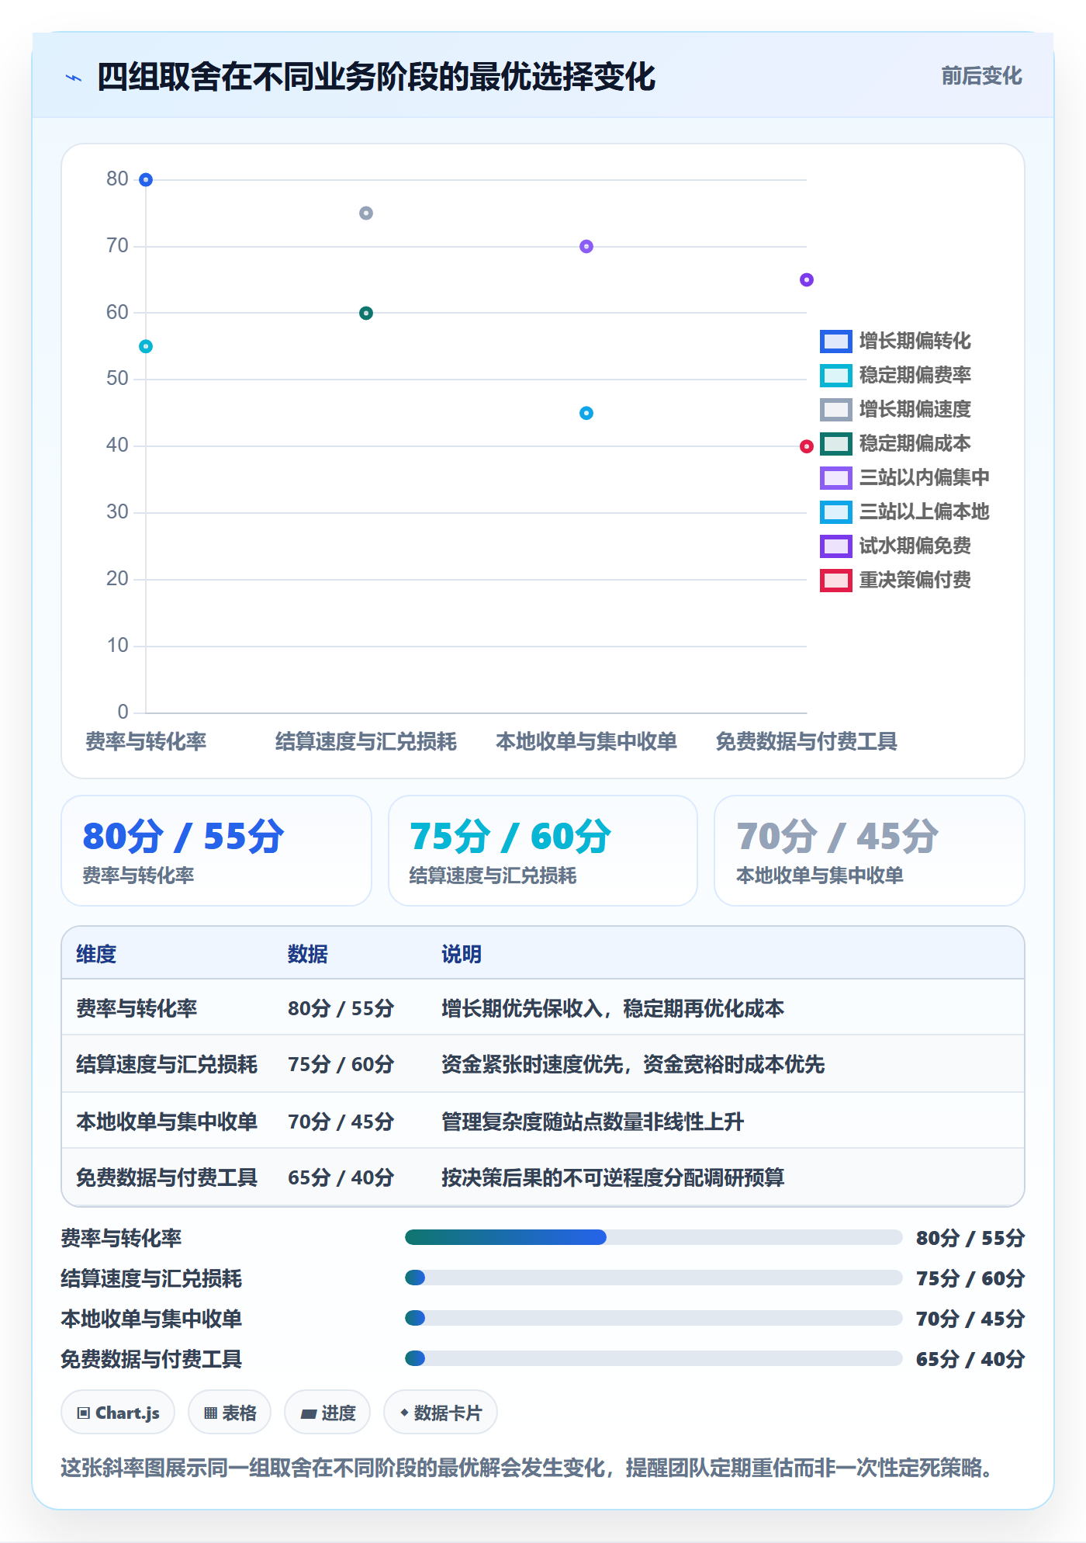Click the 稳定期偏成本 legend swatch

835,443
